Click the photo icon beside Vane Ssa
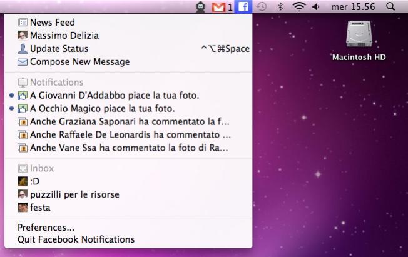Image resolution: width=408 pixels, height=257 pixels. tap(23, 148)
